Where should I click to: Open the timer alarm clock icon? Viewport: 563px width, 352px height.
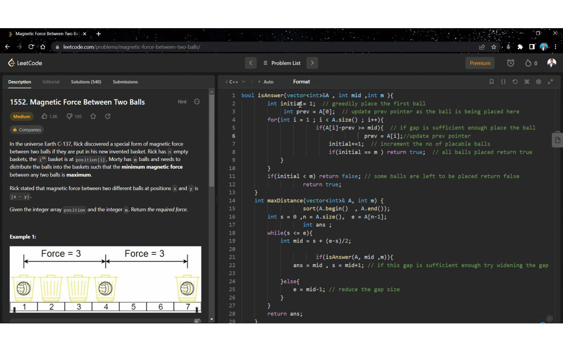pyautogui.click(x=511, y=63)
